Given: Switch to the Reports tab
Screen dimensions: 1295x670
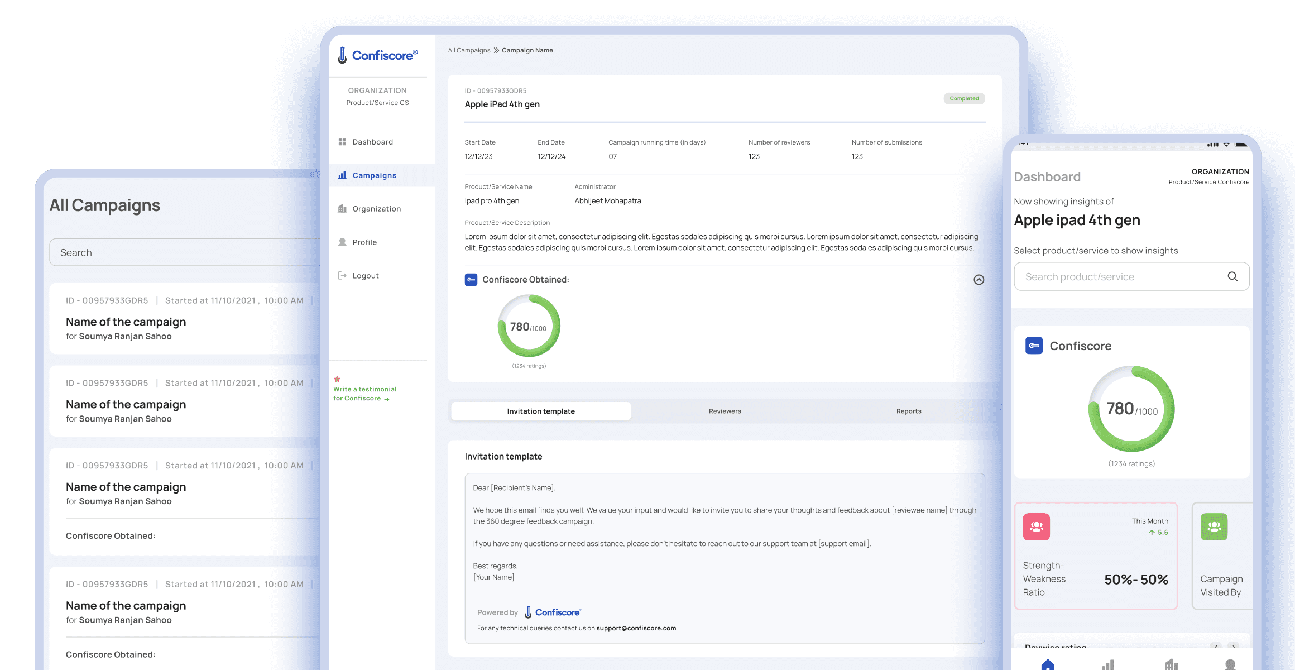Looking at the screenshot, I should pos(908,411).
